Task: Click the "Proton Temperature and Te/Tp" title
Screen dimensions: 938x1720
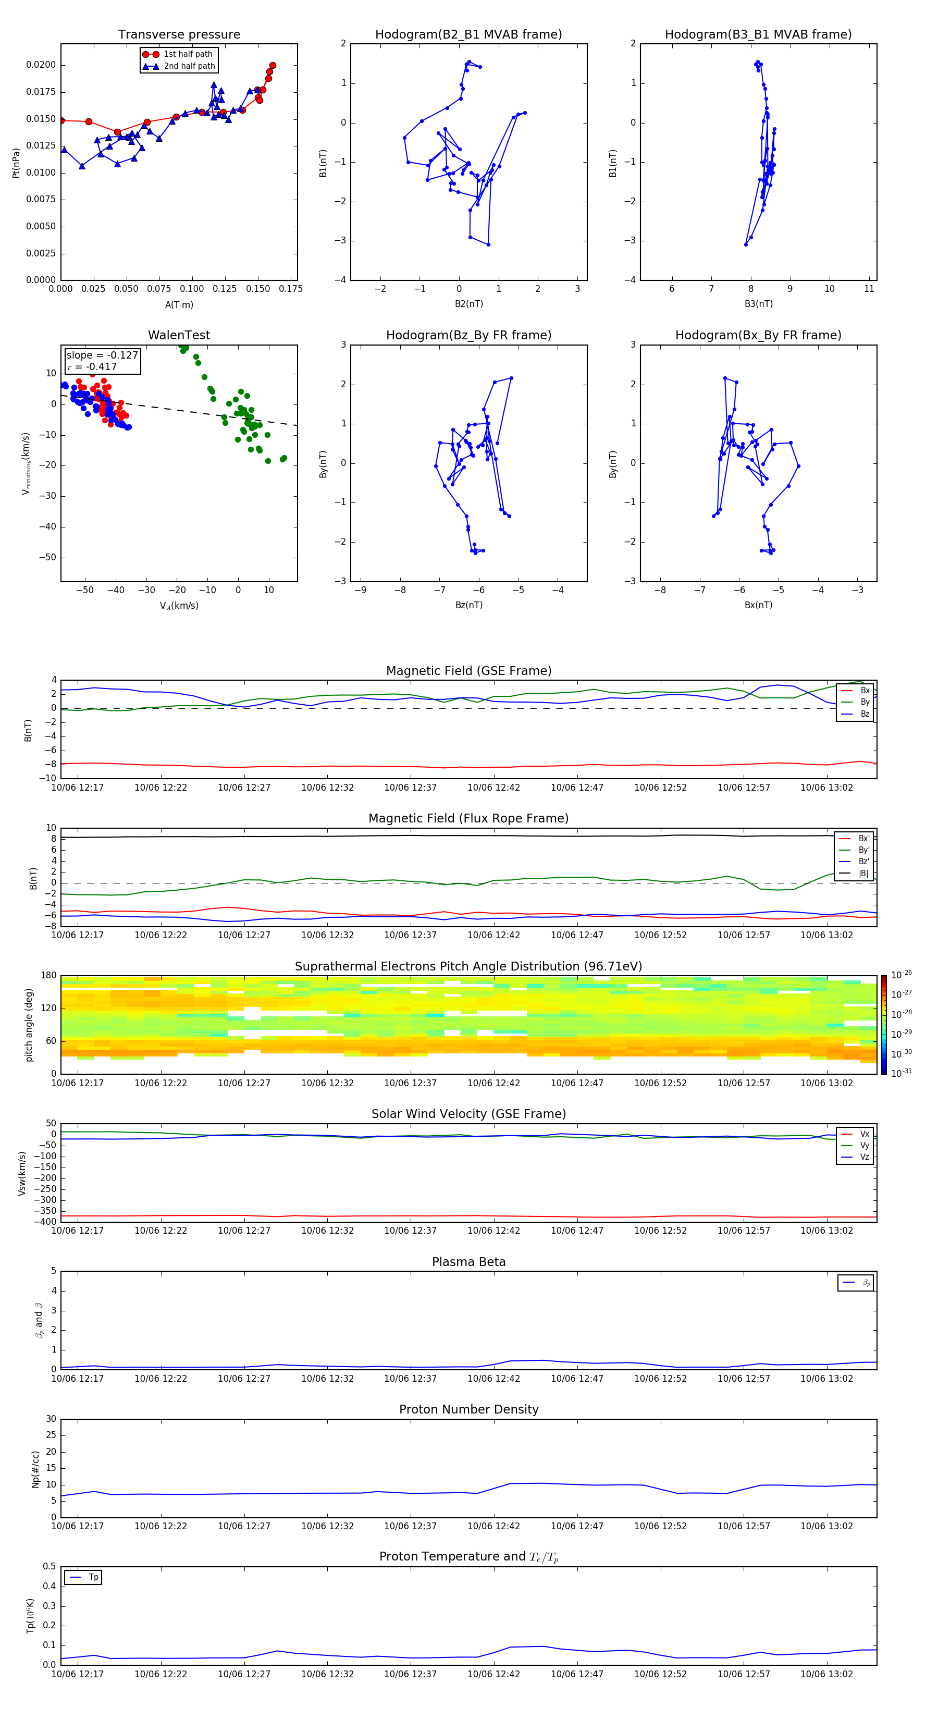Action: tap(468, 1557)
